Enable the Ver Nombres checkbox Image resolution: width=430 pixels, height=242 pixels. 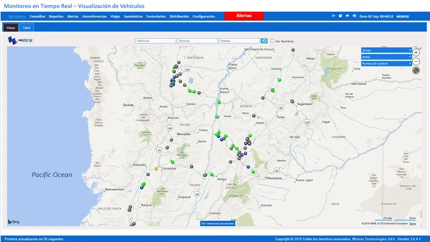pos(273,41)
